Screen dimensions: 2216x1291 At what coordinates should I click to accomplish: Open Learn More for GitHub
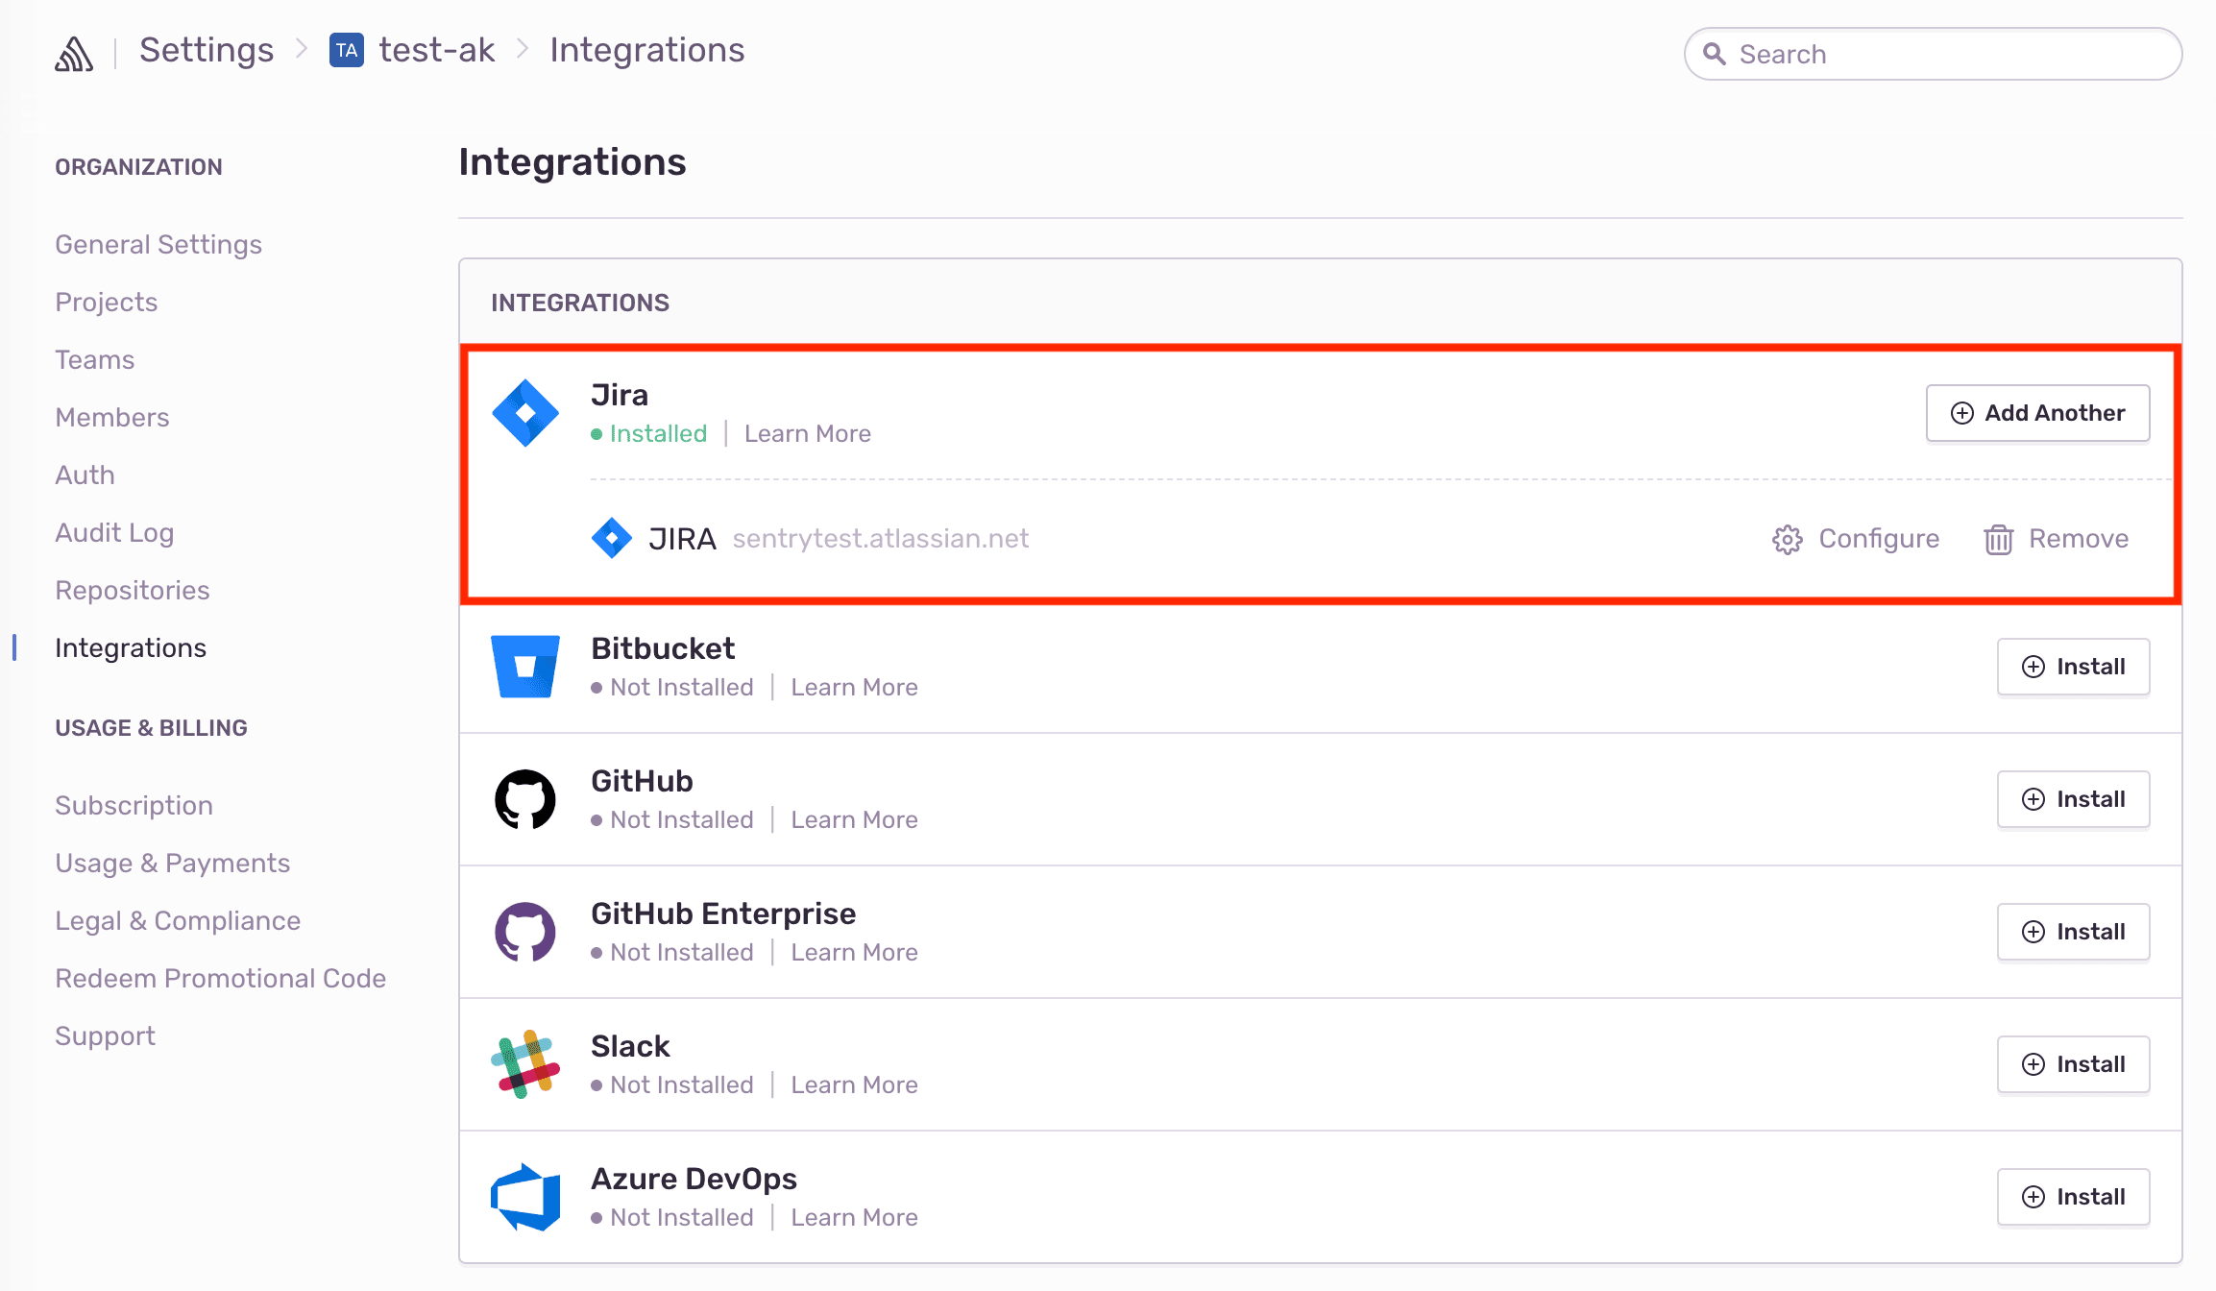[854, 819]
